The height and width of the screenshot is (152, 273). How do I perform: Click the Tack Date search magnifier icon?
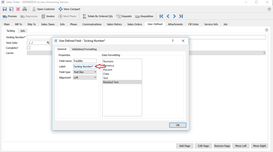tap(48, 43)
